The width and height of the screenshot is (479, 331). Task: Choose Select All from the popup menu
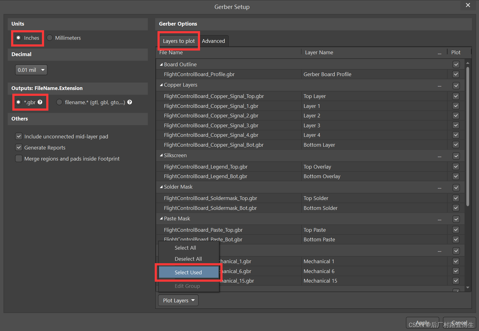coord(189,248)
